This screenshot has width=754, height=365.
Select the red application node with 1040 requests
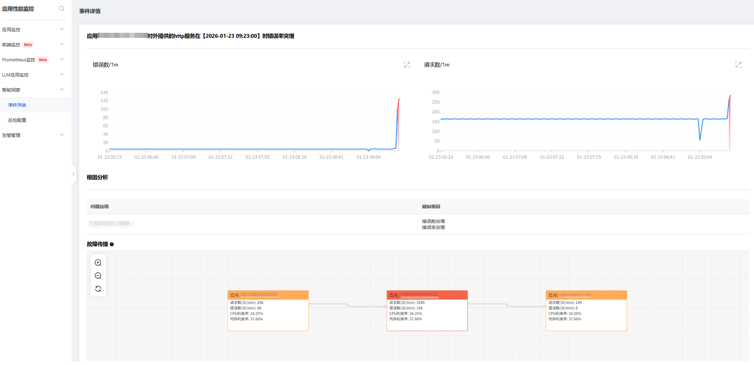pos(427,310)
